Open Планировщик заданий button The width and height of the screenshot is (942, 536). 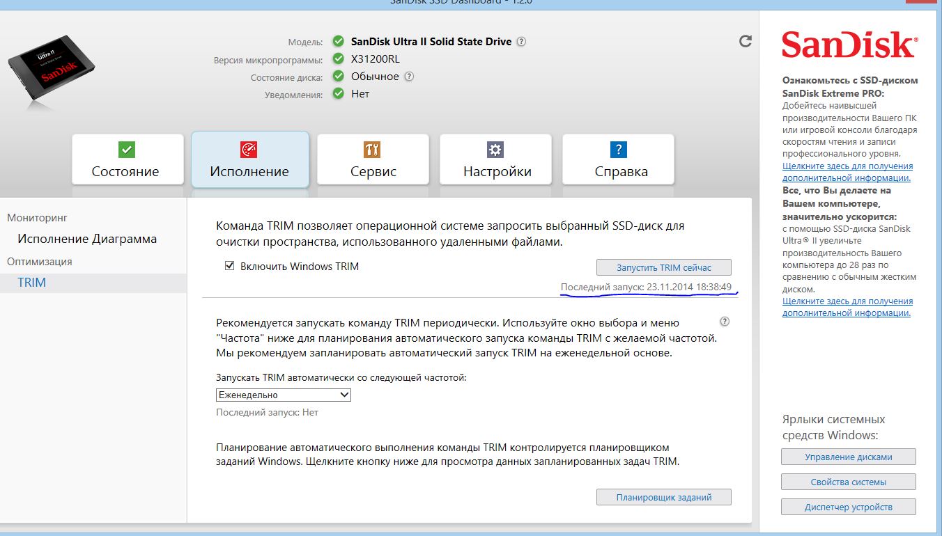[663, 497]
